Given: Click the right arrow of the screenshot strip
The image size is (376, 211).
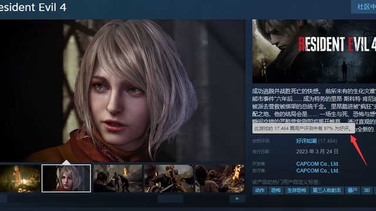Looking at the screenshot, I should tap(237, 199).
